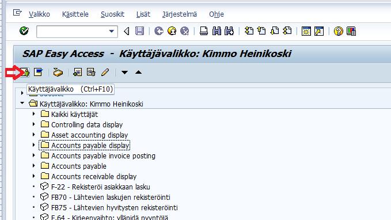391x220 pixels.
Task: Click the Delete favorites icon
Action: [91, 73]
